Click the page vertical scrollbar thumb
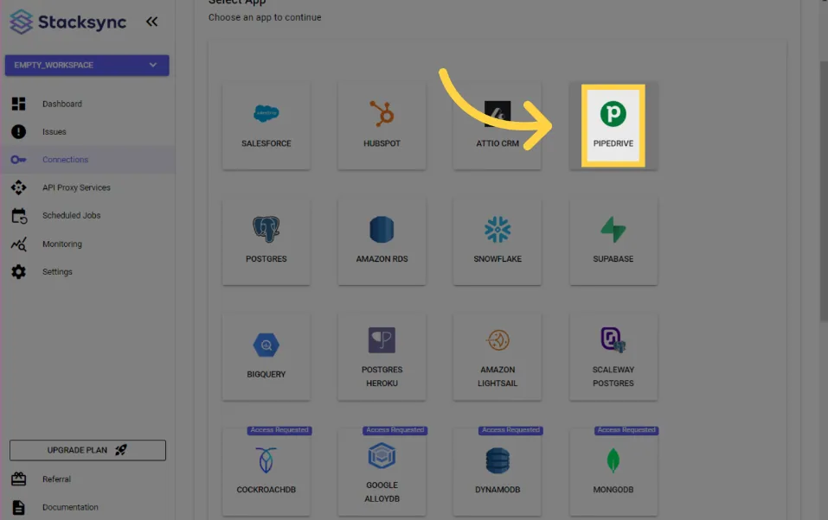Viewport: 828px width, 520px height. pyautogui.click(x=824, y=190)
